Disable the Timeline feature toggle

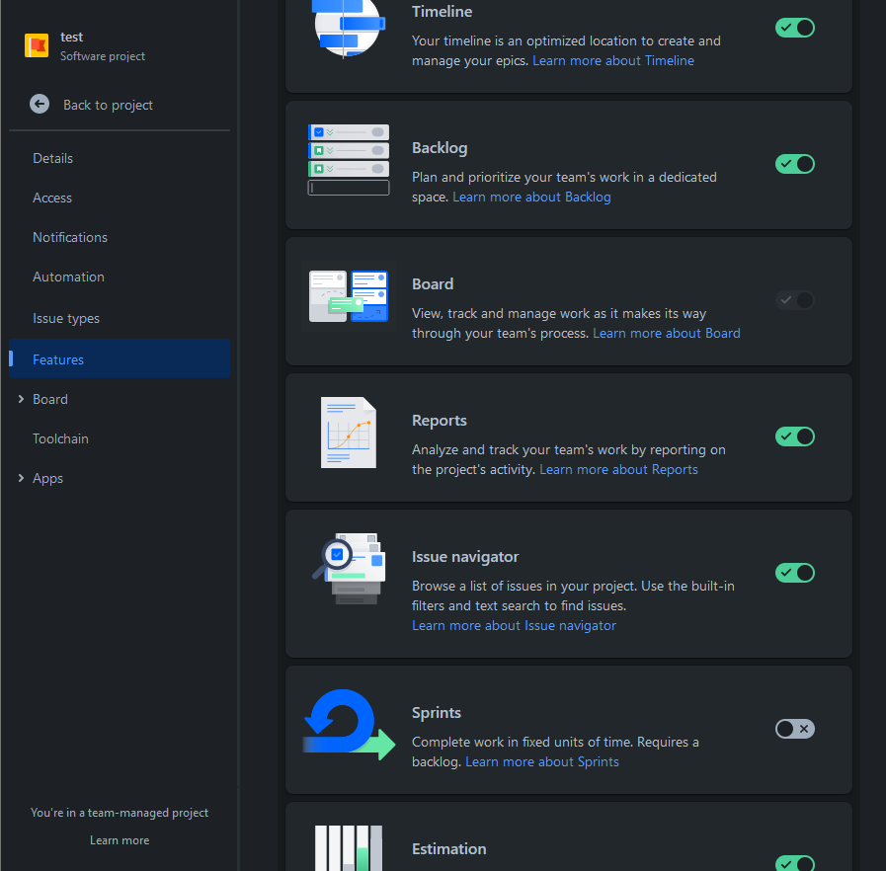click(x=794, y=28)
